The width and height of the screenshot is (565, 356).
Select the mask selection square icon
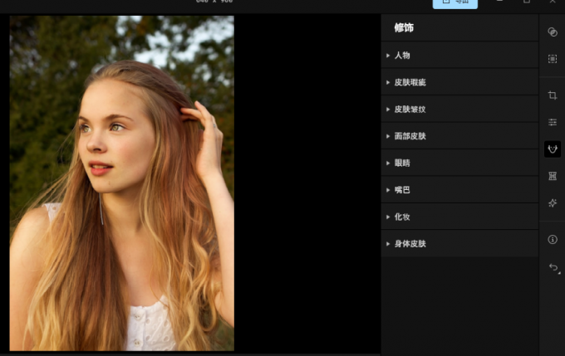pos(552,59)
